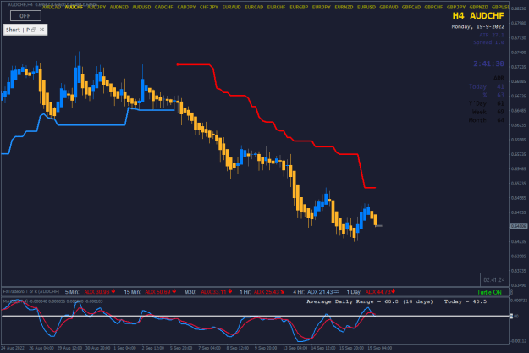529x353 pixels.
Task: Restore the Short | P panel window icon
Action: coord(33,30)
